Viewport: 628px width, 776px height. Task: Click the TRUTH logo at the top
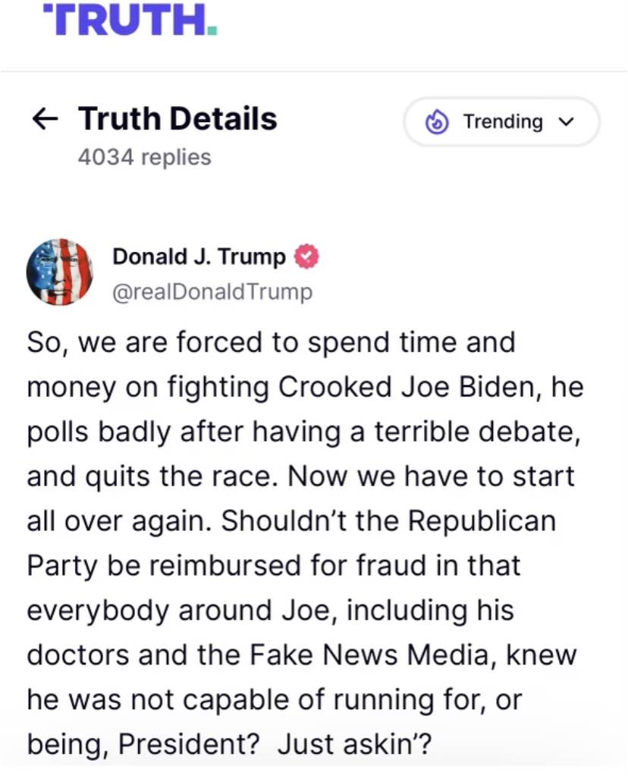130,19
